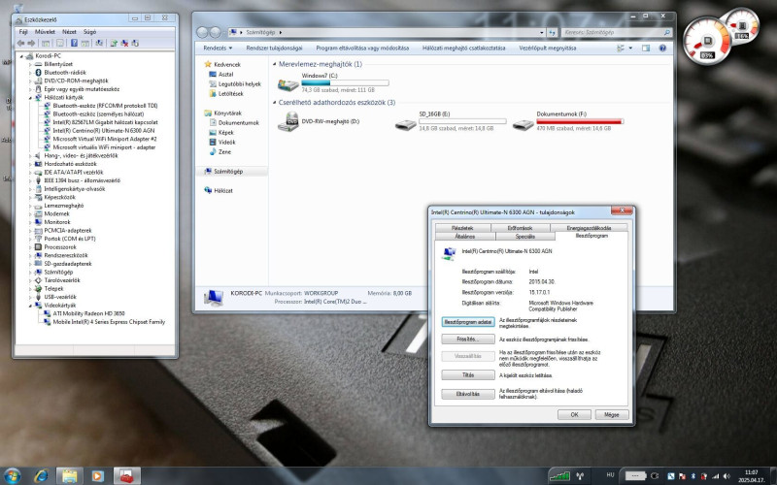Image resolution: width=777 pixels, height=485 pixels.
Task: Click Rendszer tulajdonságai in Explorer toolbar
Action: (274, 48)
